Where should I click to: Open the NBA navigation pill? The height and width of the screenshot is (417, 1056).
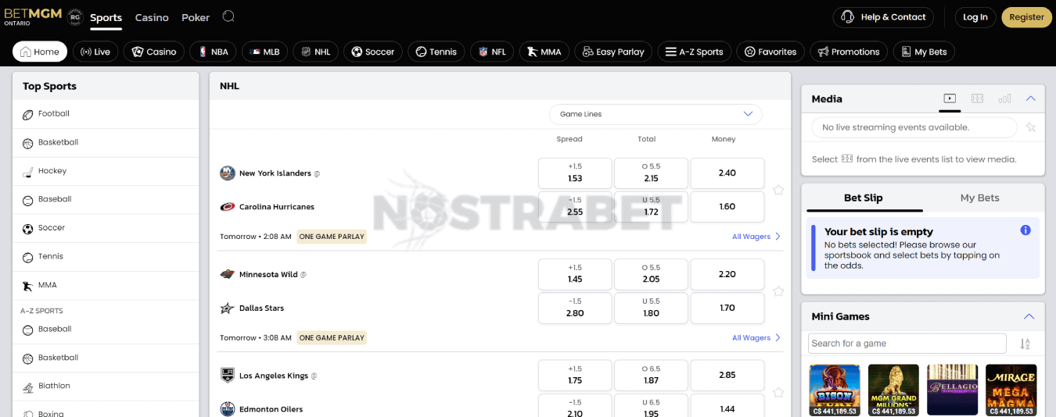coord(213,52)
